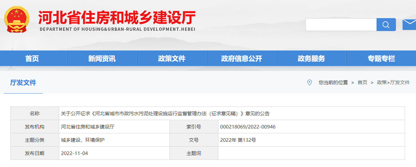Click the 名称 table header cell
The height and width of the screenshot is (167, 416).
coord(35,114)
